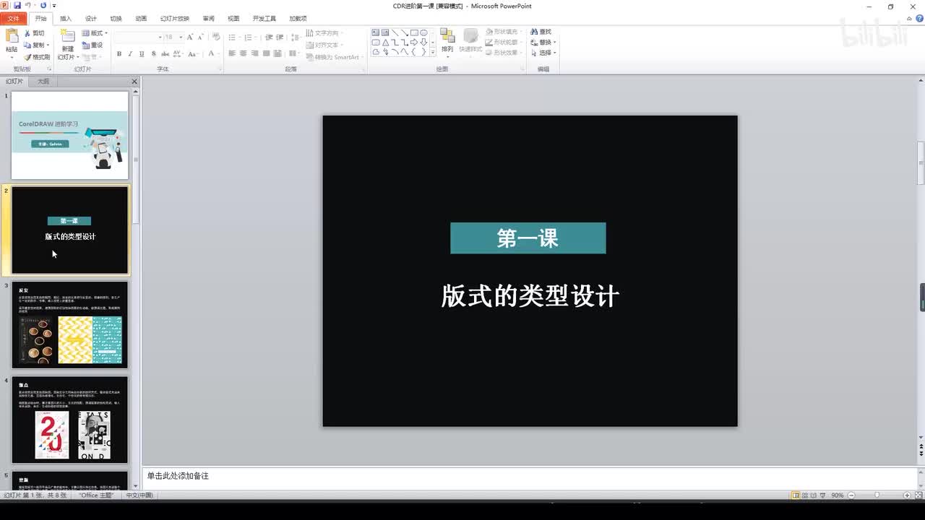
Task: Select the Rectangle shape in gallery
Action: tap(414, 32)
